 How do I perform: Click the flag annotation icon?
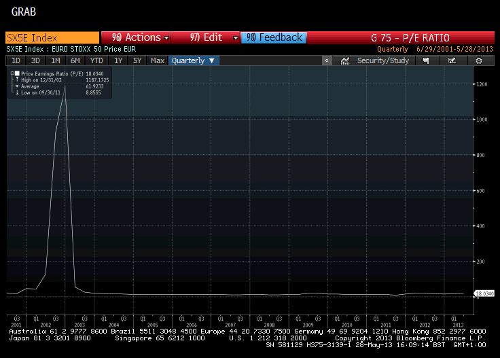click(426, 60)
